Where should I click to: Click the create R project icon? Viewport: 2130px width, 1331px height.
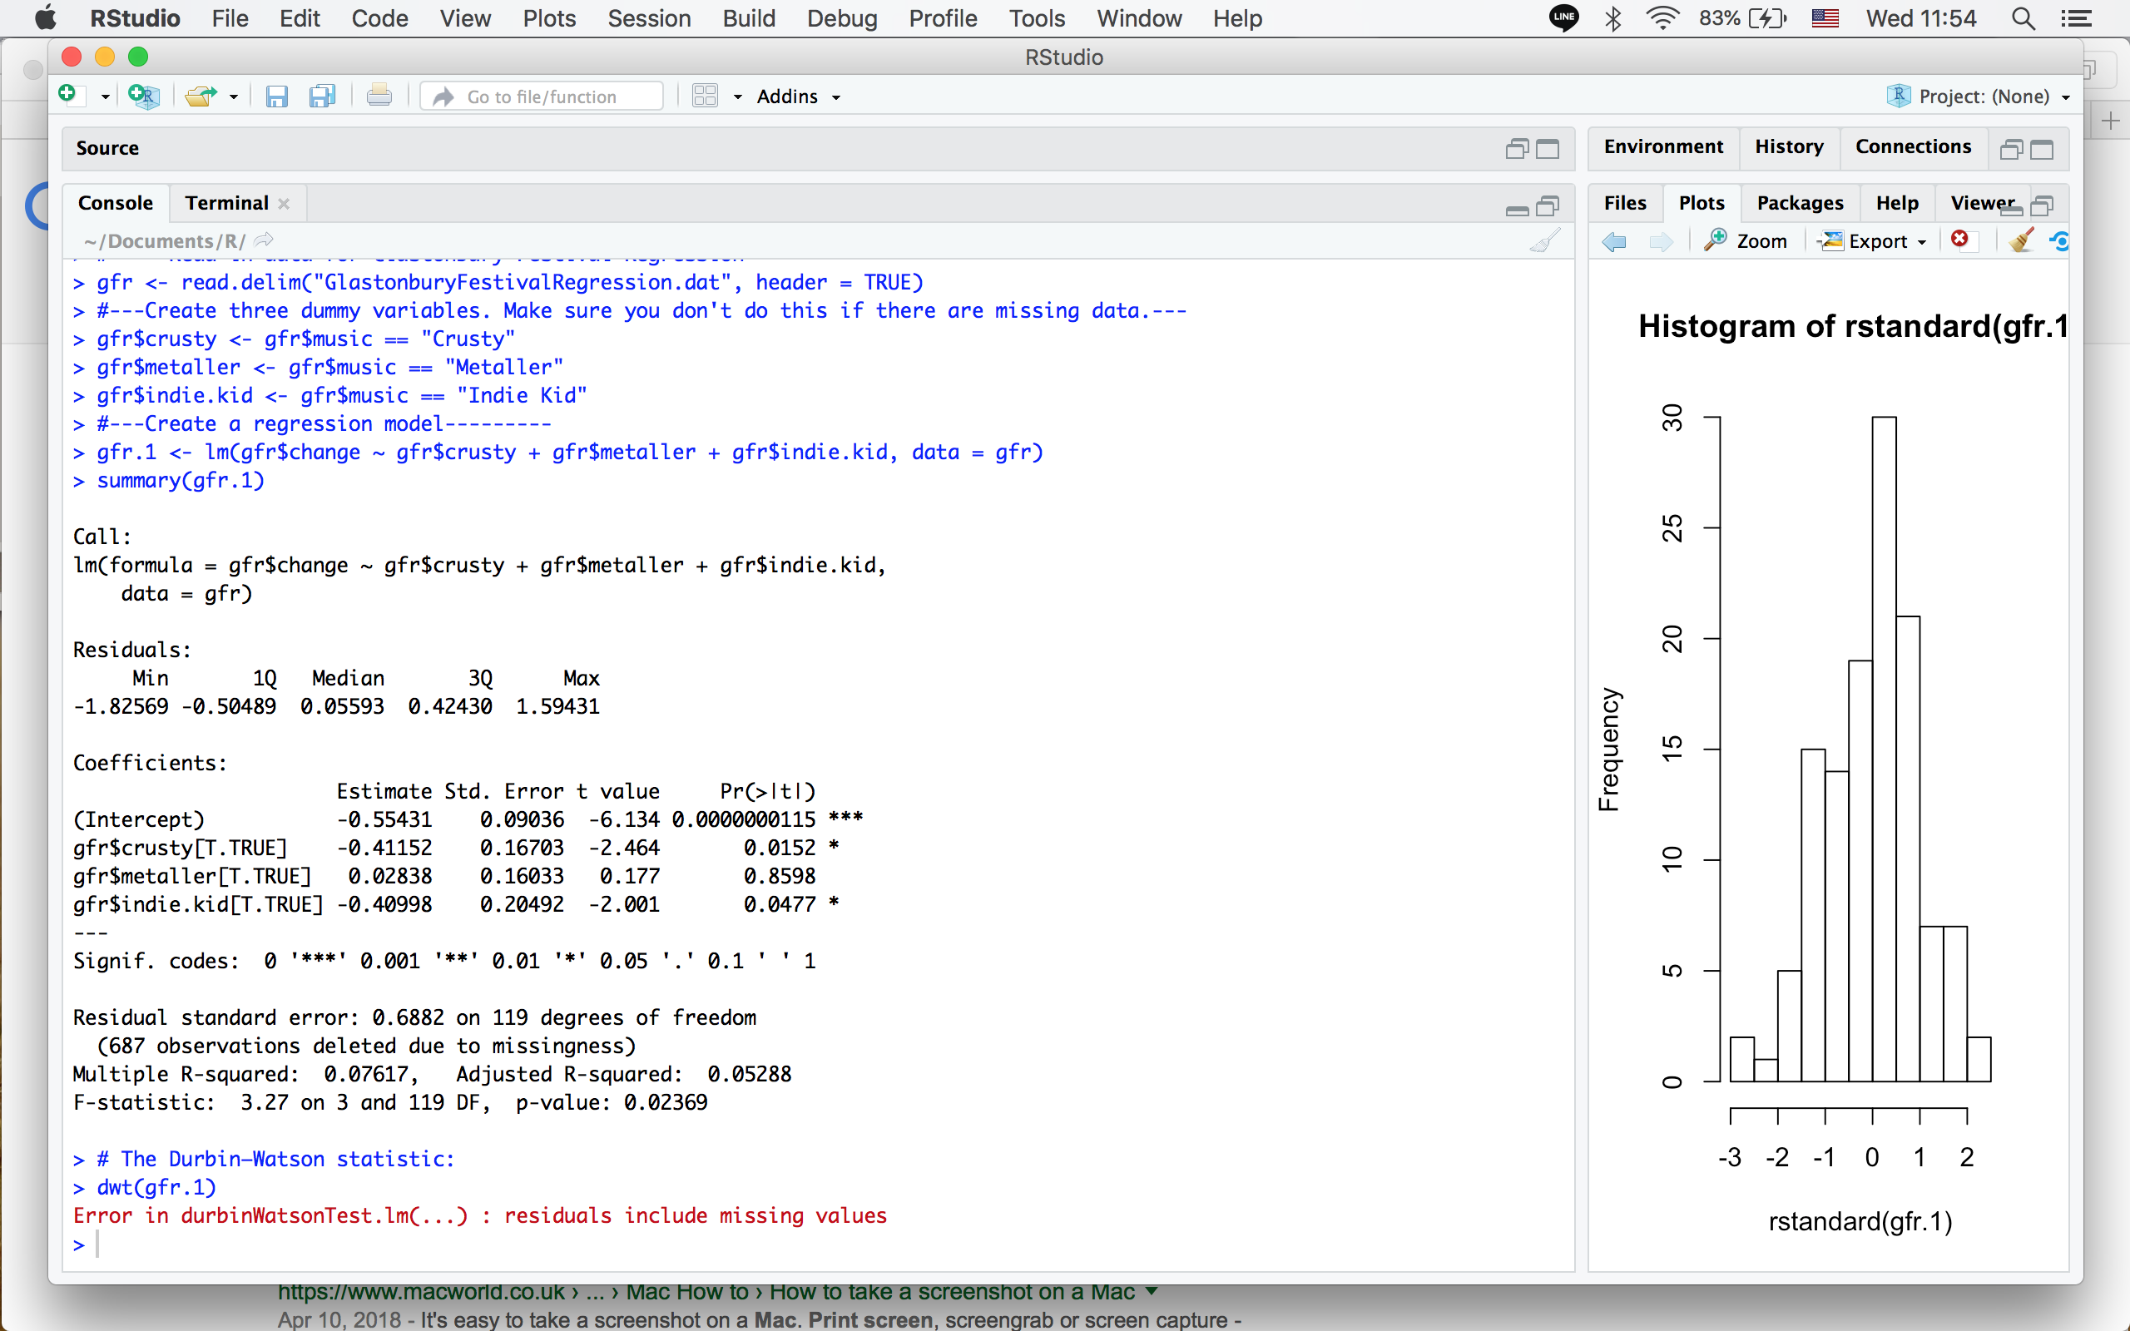(143, 95)
